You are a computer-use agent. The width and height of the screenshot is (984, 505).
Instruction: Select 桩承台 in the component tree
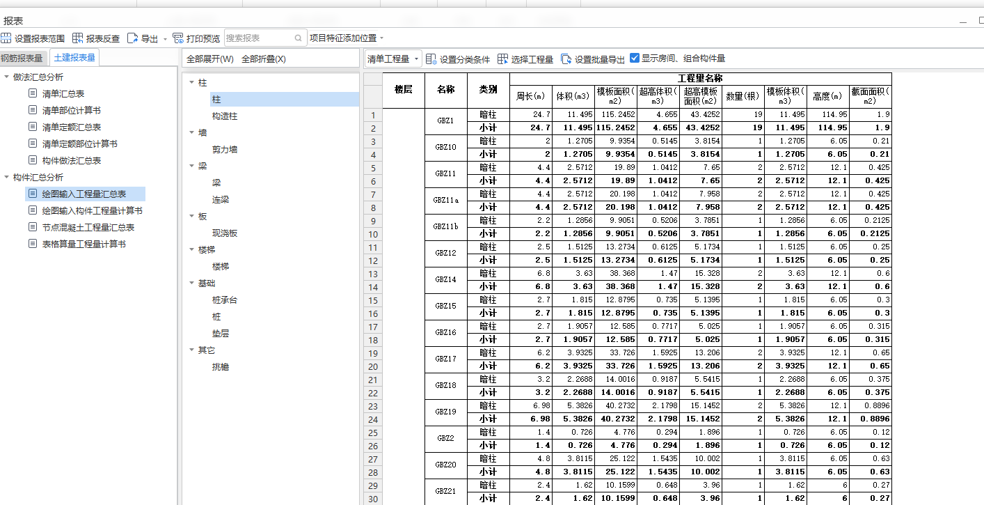(x=225, y=300)
